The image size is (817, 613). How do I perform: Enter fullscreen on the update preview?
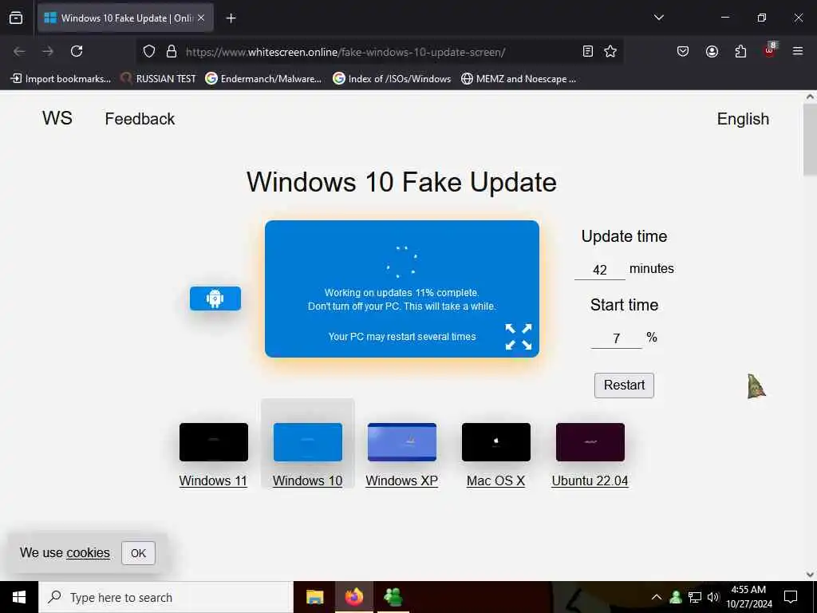click(x=519, y=337)
